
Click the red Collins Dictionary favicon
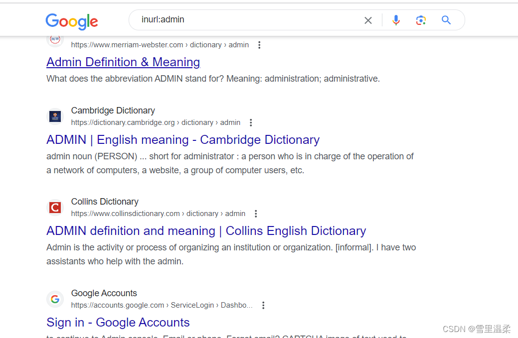pyautogui.click(x=55, y=207)
